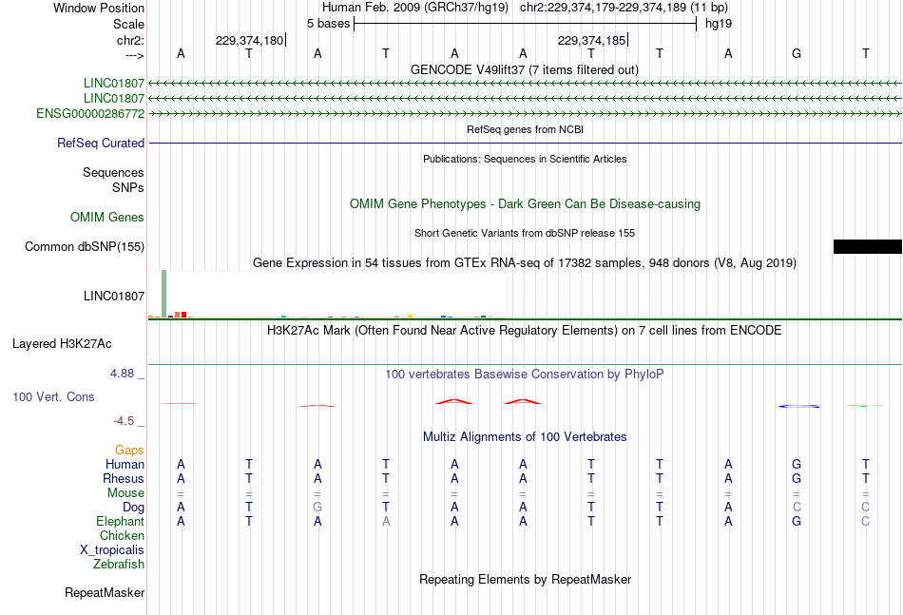Viewport: 903px width, 615px height.
Task: Click the Chicken species row label
Action: point(122,535)
